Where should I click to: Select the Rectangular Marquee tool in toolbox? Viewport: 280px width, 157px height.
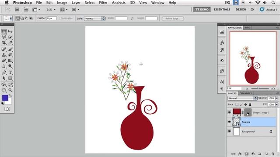coord(4,31)
